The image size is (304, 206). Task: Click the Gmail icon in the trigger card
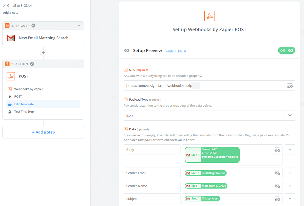pyautogui.click(x=11, y=38)
